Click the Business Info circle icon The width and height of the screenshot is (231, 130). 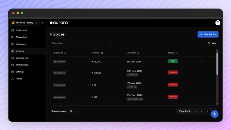[13, 58]
